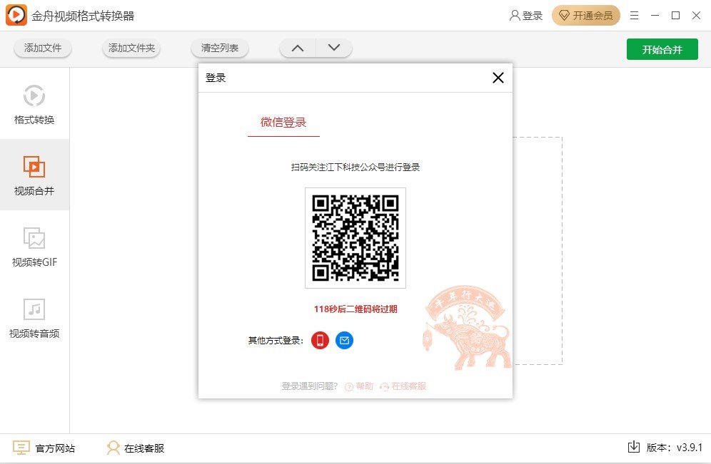Close the 登录 dialog

point(498,78)
